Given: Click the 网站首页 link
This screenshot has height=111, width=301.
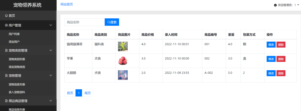Looking at the screenshot, I should click(x=67, y=4).
